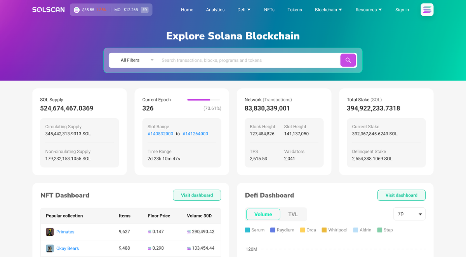This screenshot has height=257, width=466.
Task: Click the Solana icon in price badge
Action: [x=77, y=10]
